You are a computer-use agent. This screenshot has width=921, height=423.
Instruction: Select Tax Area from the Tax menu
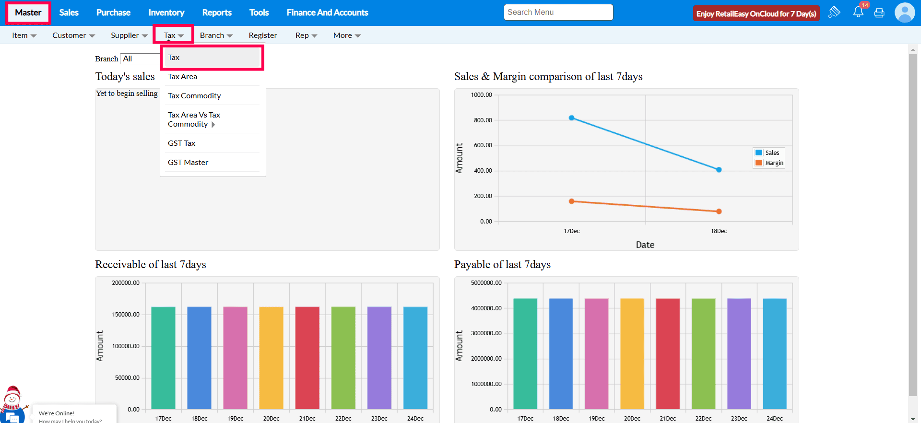[x=183, y=77]
